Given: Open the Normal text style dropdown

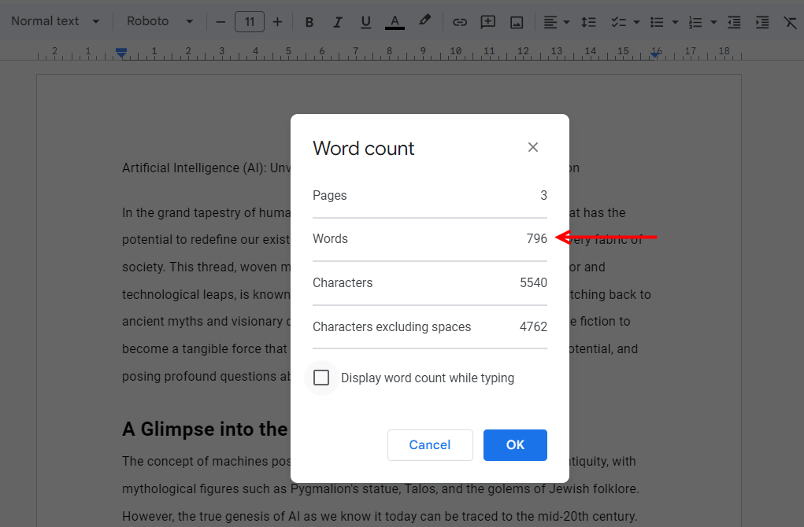Looking at the screenshot, I should coord(55,21).
